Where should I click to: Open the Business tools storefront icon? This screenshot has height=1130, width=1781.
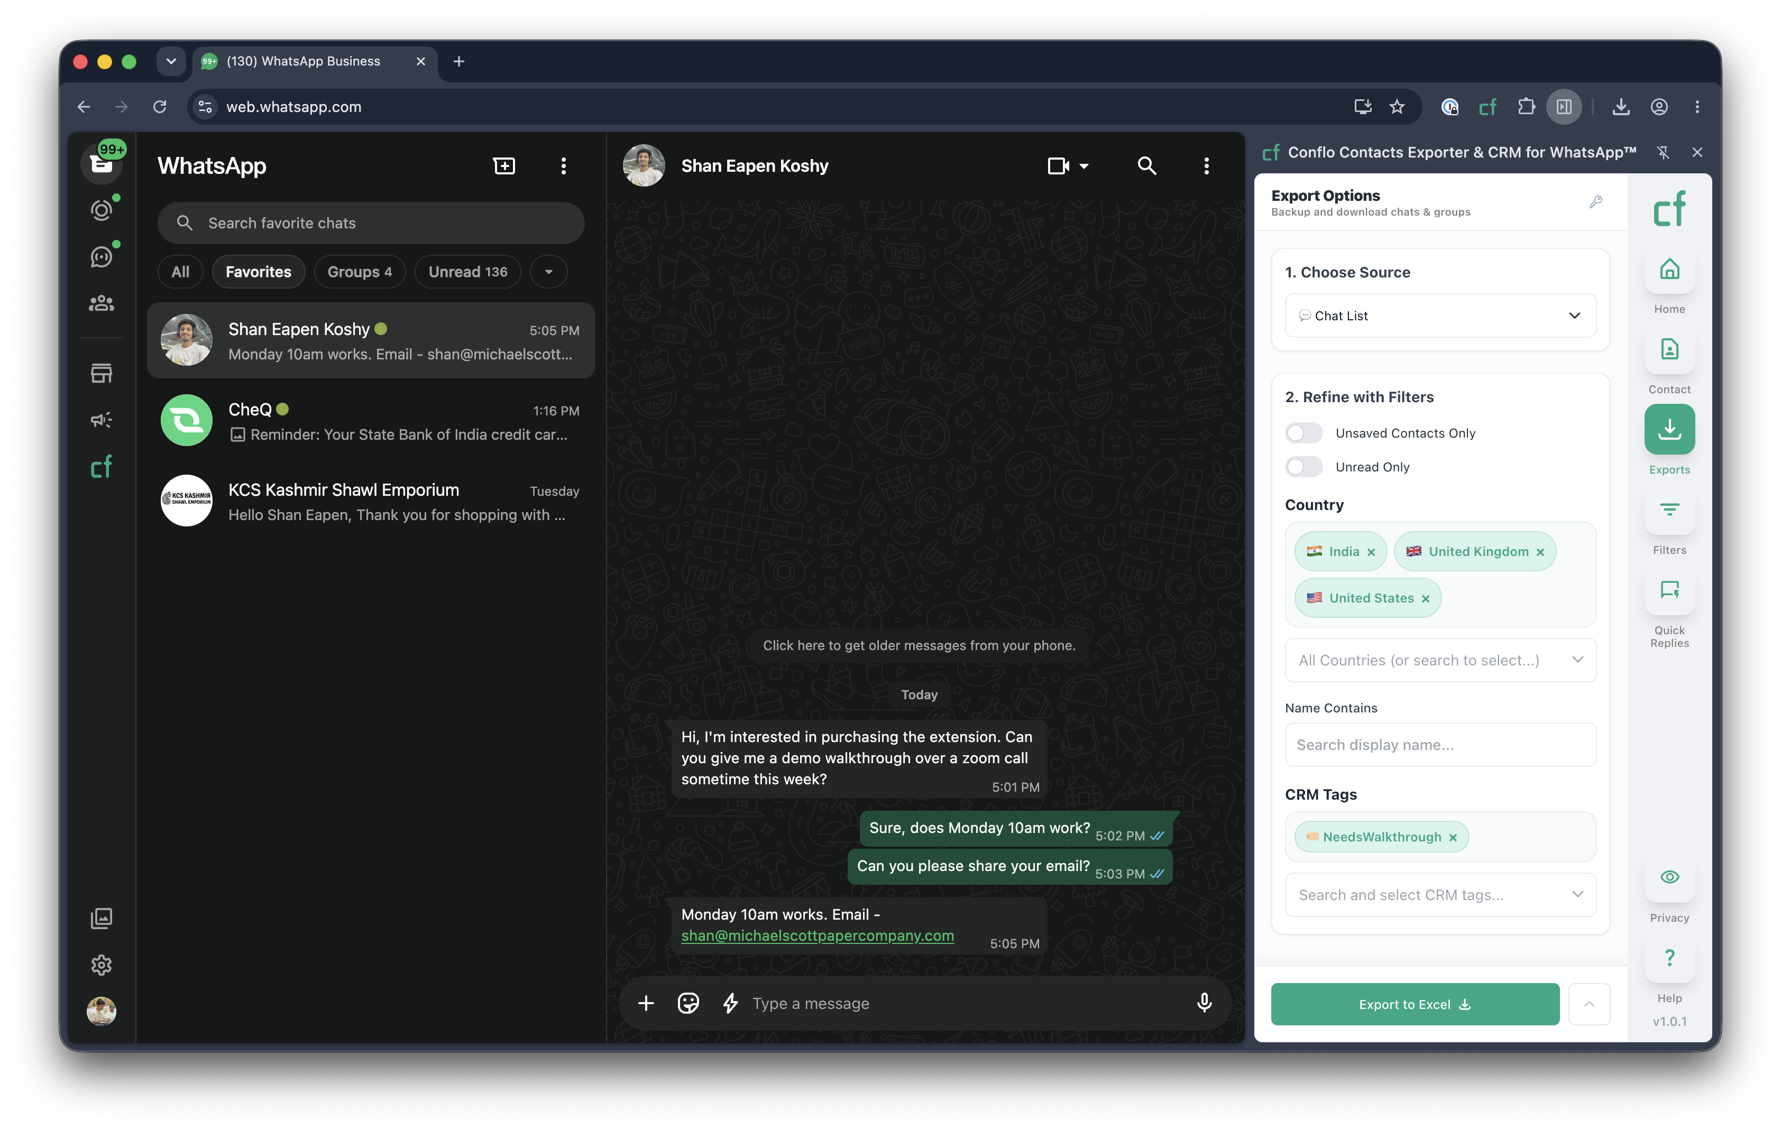pos(102,373)
